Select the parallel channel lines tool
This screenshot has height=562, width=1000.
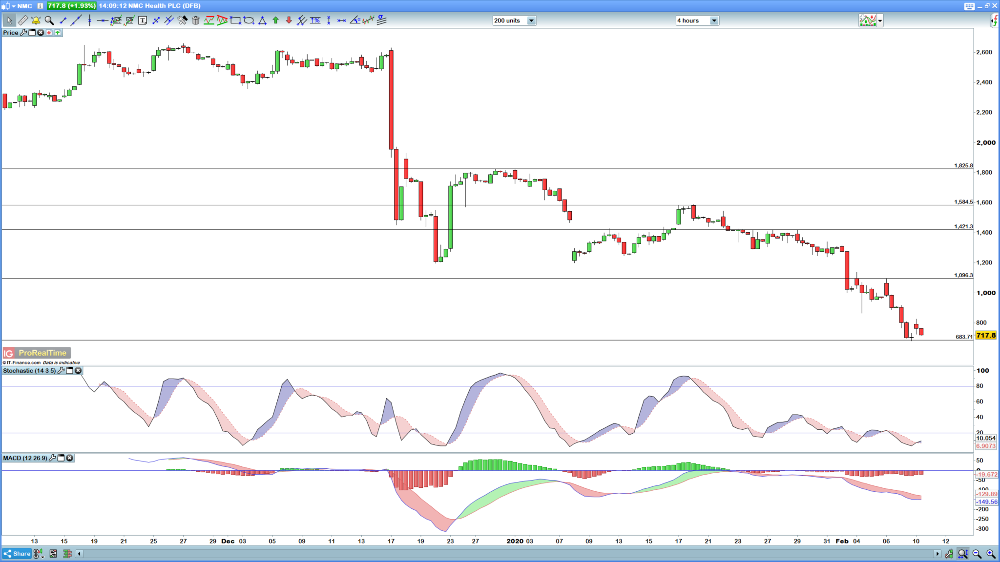coord(169,20)
